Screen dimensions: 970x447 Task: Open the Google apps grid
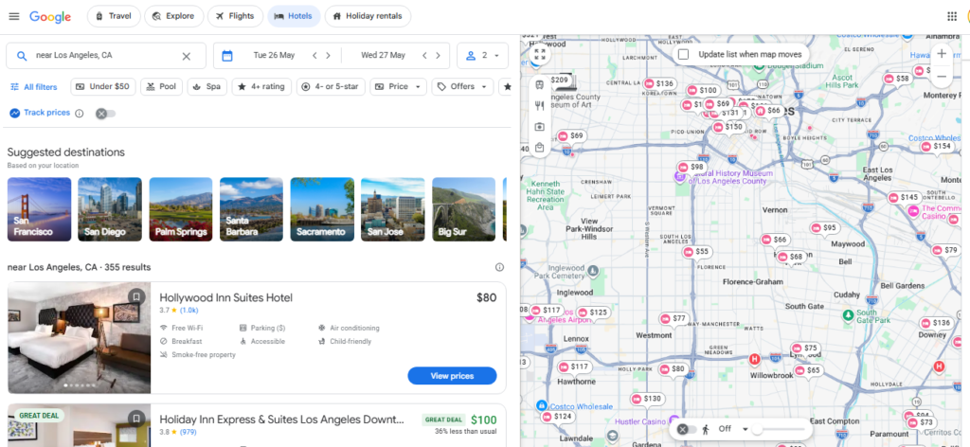pyautogui.click(x=952, y=16)
